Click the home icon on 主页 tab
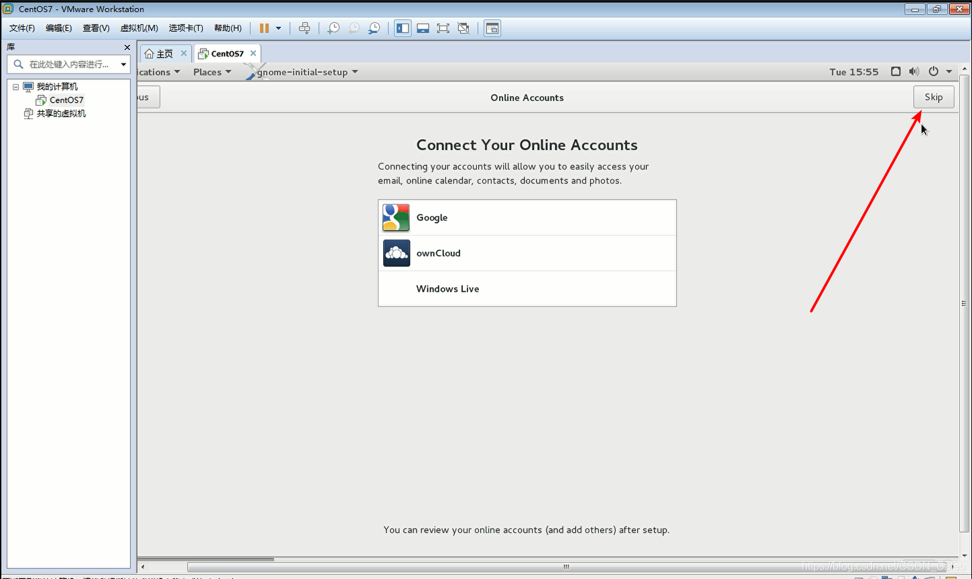The width and height of the screenshot is (972, 579). click(149, 54)
